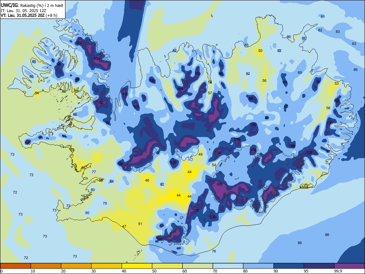This screenshot has width=365, height=274.
Task: Select the medium blue 80–90 legend swatch
Action: (258, 266)
